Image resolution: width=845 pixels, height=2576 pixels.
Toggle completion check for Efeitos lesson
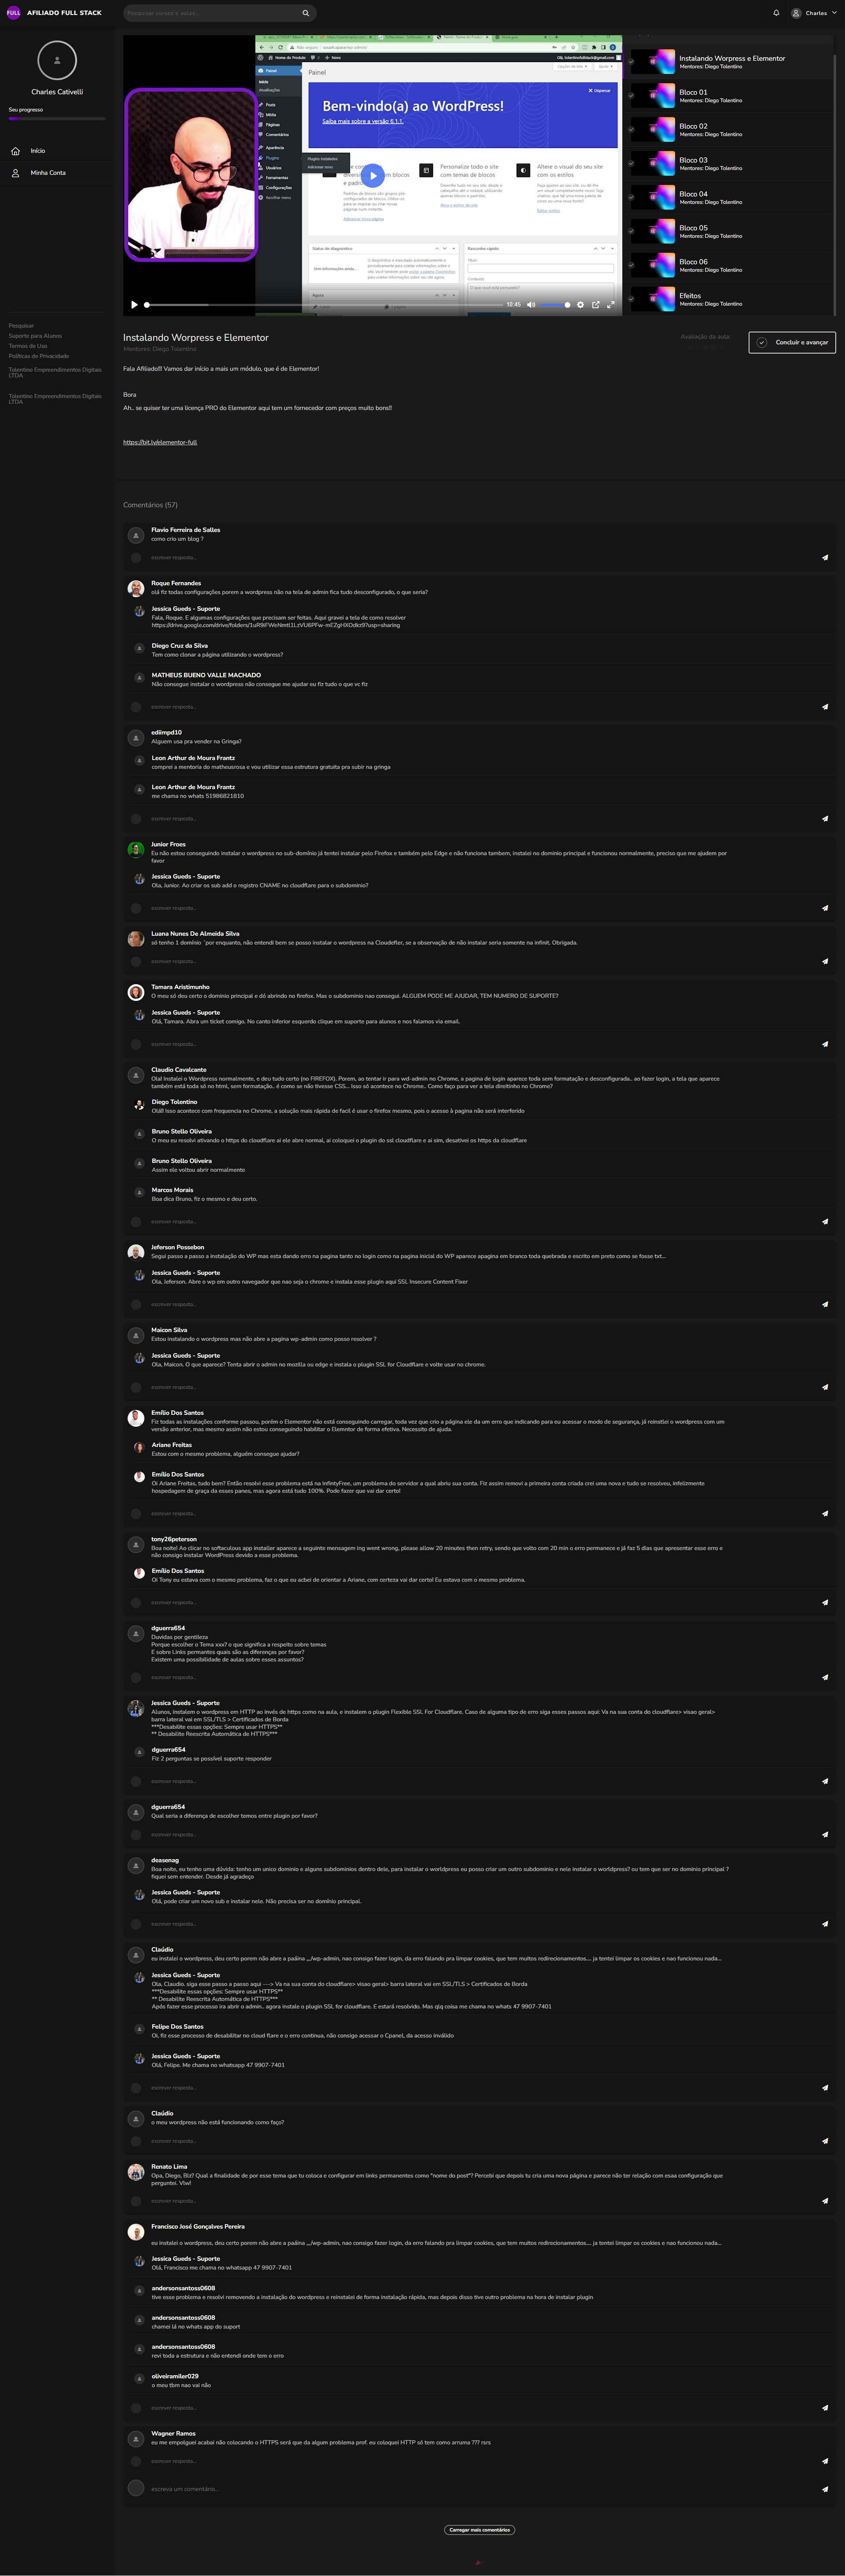631,299
